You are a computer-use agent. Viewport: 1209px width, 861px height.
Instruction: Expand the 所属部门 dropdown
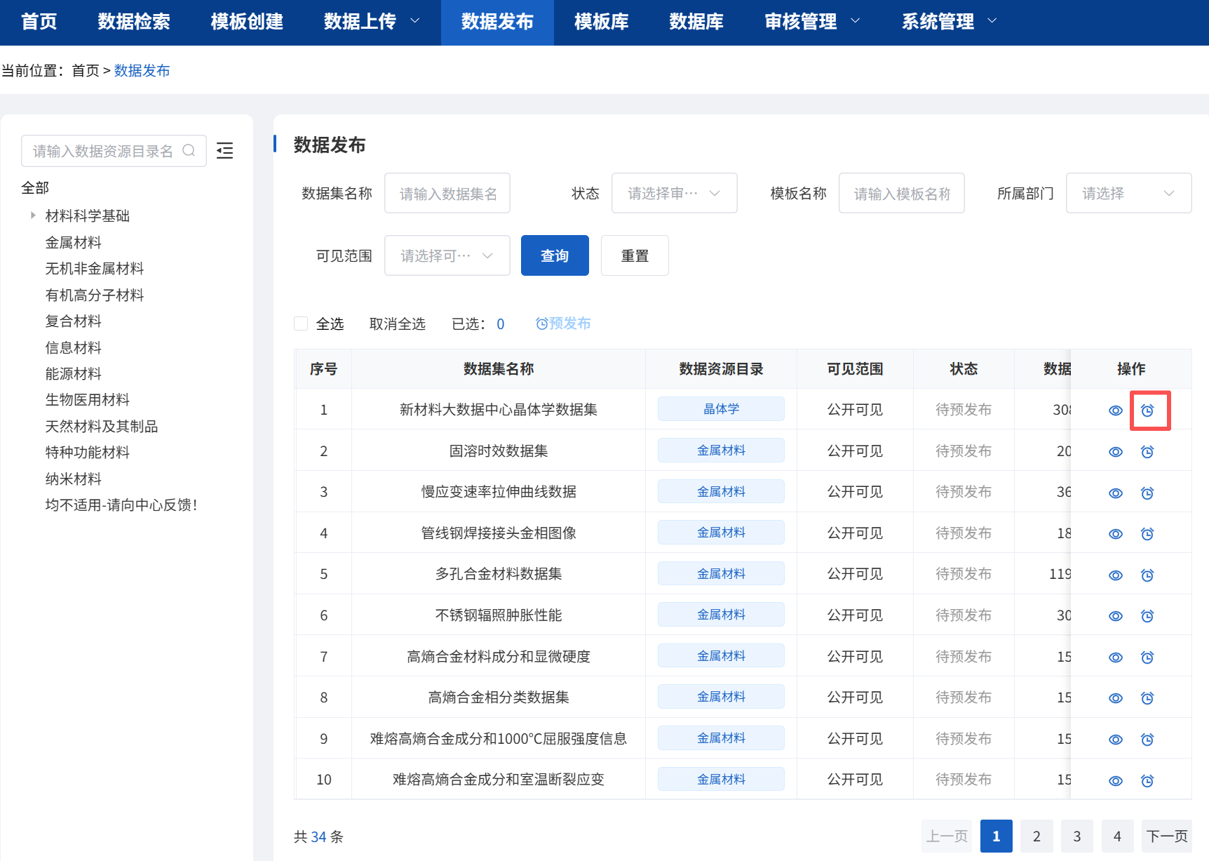click(x=1128, y=193)
